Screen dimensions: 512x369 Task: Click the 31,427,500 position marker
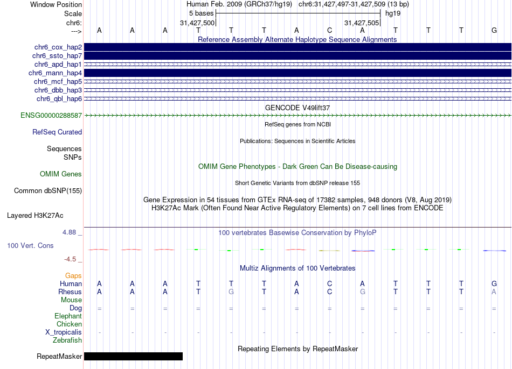pos(197,23)
